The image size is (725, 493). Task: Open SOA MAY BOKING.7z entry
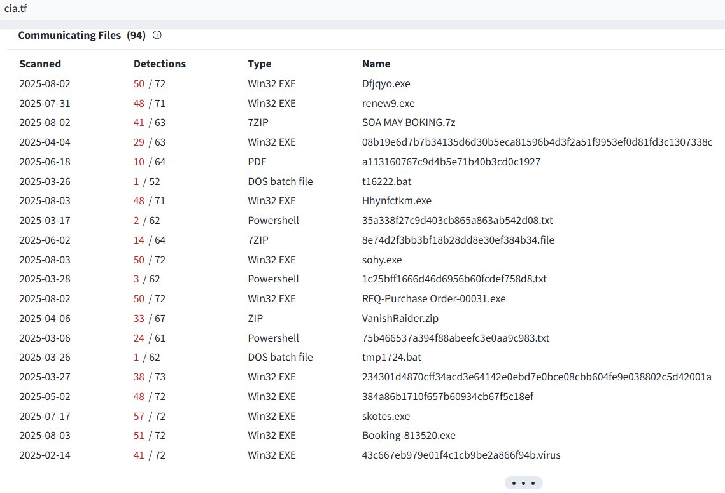coord(409,122)
